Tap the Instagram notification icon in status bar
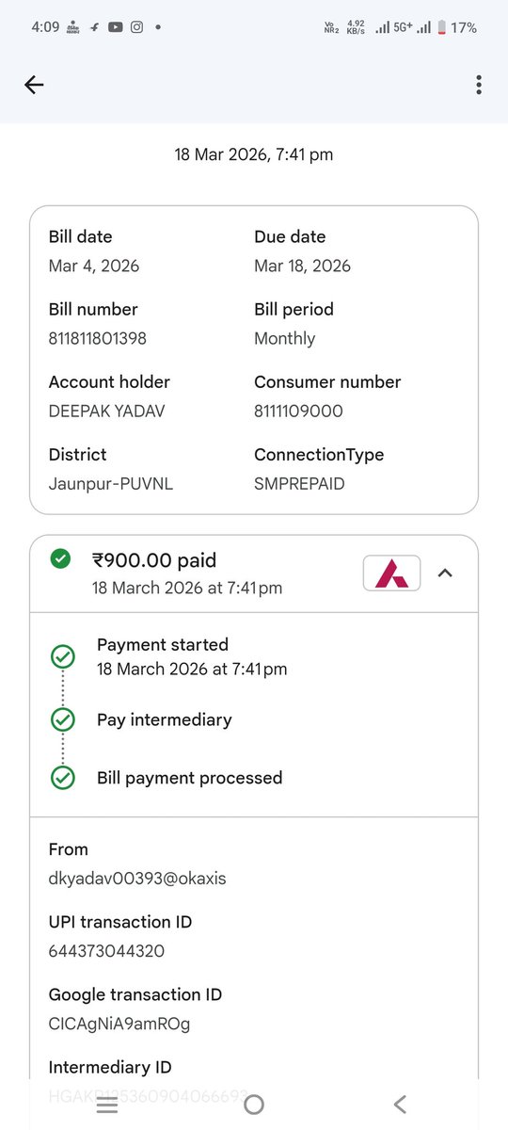 pyautogui.click(x=136, y=27)
